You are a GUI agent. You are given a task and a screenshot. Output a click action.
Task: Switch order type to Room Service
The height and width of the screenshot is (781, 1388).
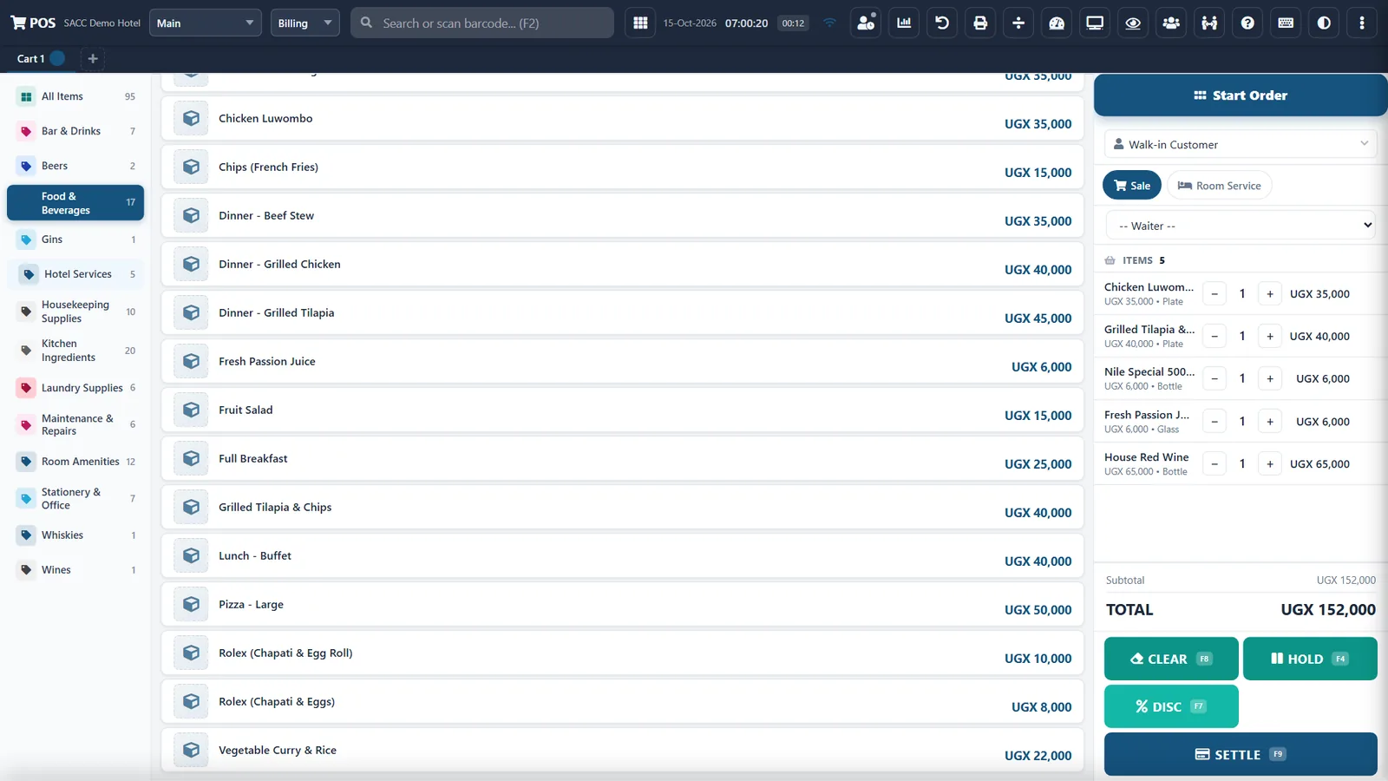[x=1219, y=186]
